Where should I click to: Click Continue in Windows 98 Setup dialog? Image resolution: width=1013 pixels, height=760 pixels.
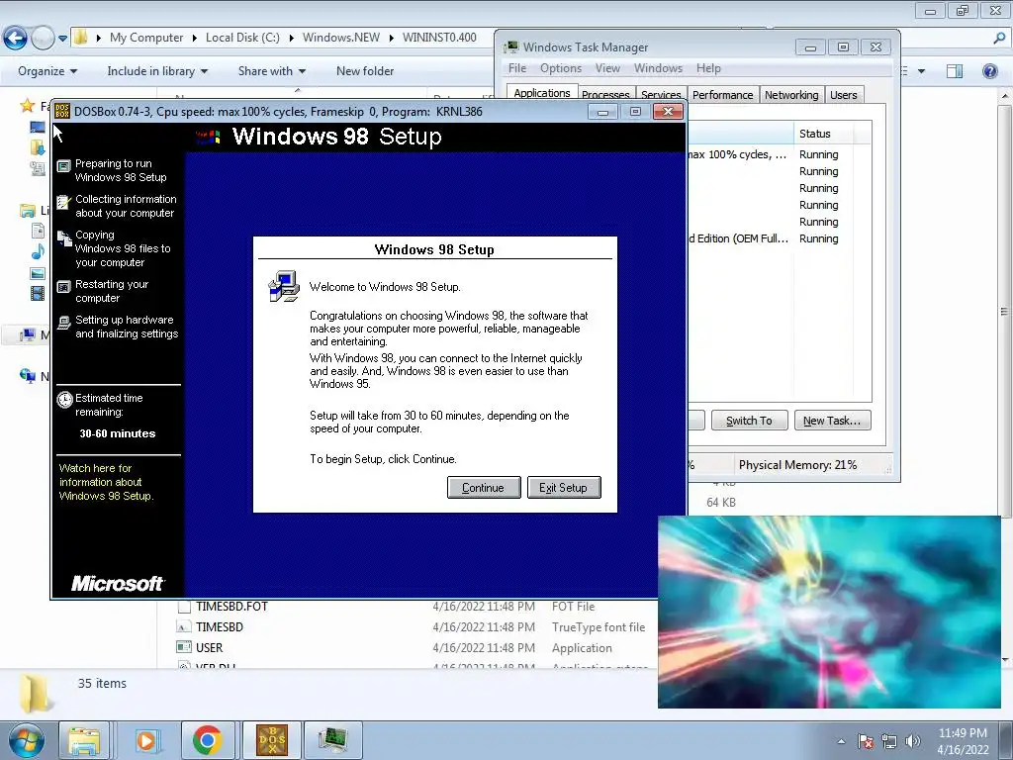(483, 487)
